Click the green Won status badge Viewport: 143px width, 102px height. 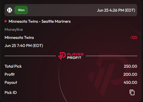coord(21,10)
